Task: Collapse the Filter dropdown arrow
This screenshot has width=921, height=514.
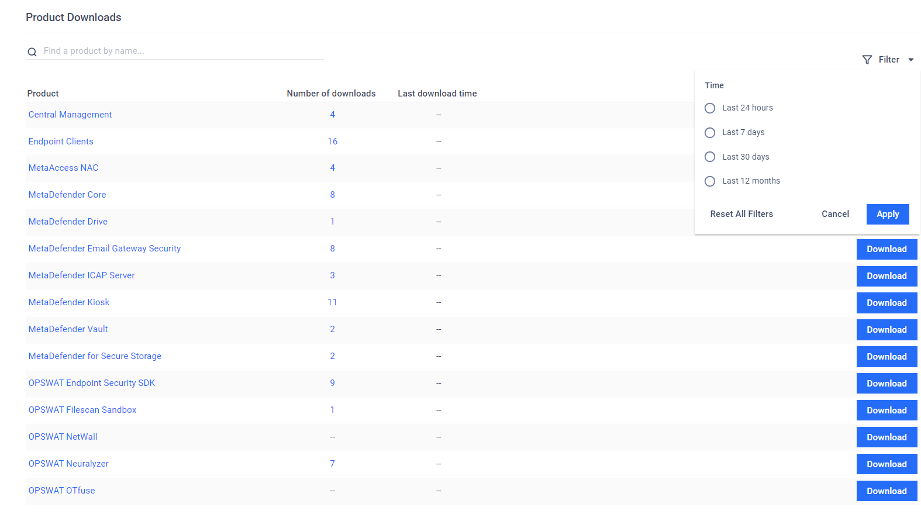Action: pyautogui.click(x=910, y=60)
